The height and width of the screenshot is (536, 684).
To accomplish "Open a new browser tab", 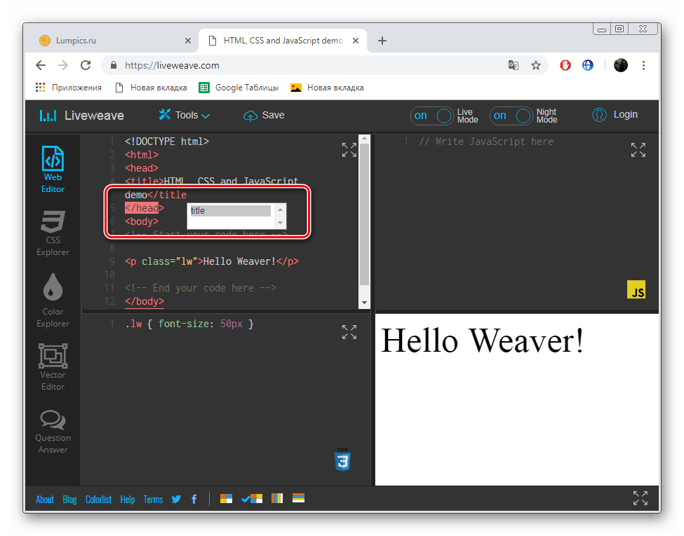I will [x=382, y=41].
